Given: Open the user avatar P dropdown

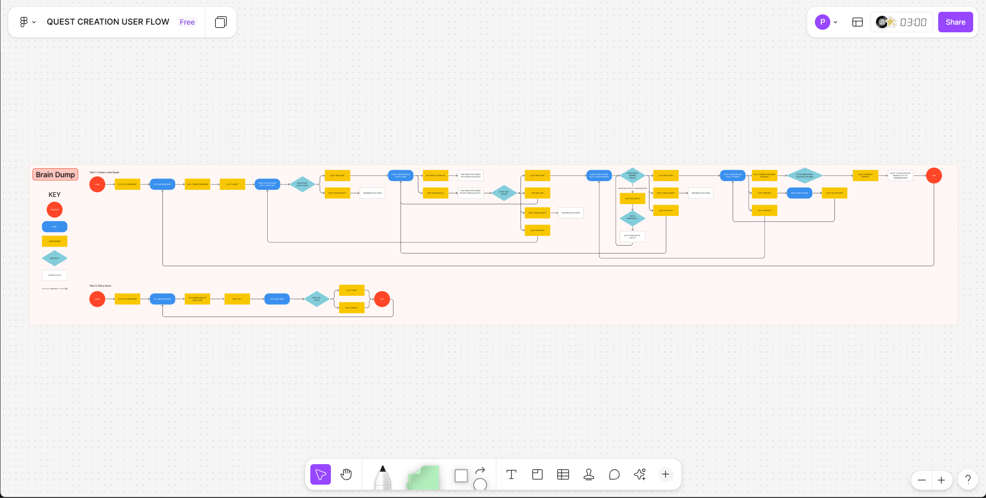Looking at the screenshot, I should click(826, 22).
